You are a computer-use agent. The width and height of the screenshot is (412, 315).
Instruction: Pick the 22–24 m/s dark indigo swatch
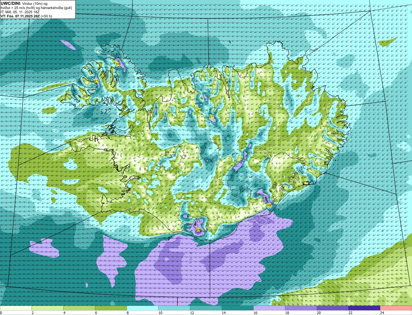(365, 308)
